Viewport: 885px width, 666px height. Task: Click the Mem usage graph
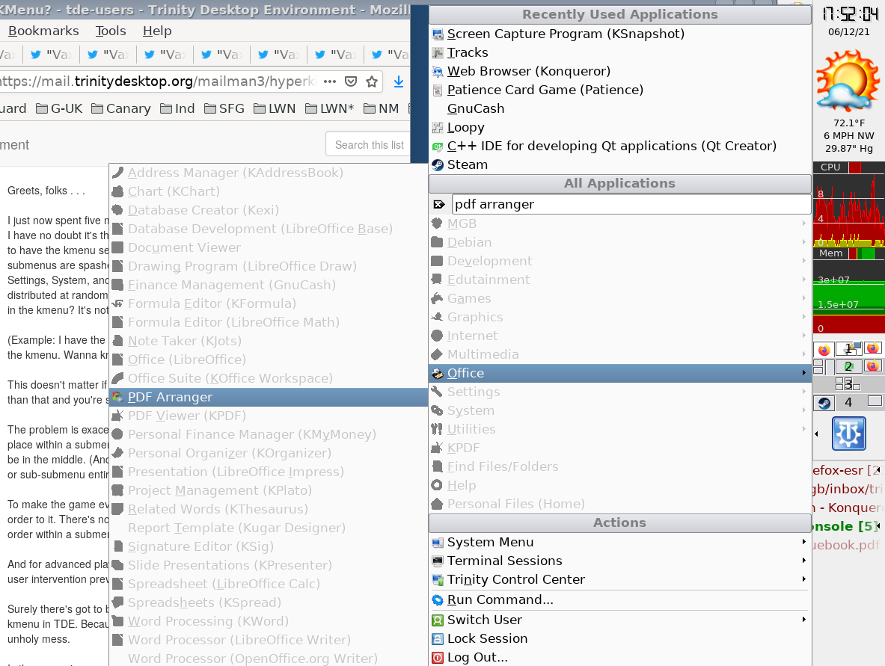click(849, 297)
